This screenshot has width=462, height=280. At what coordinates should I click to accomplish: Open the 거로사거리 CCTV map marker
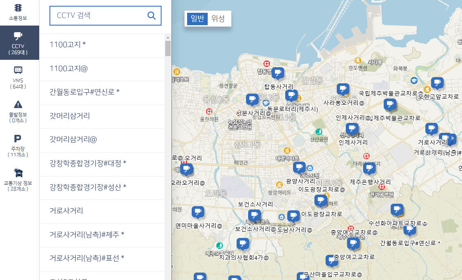pos(432,129)
